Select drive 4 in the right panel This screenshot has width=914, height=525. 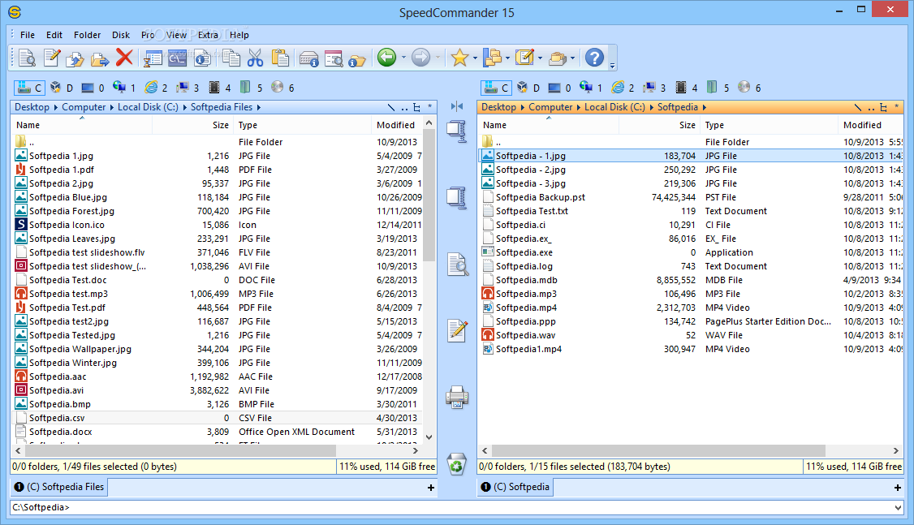point(686,88)
